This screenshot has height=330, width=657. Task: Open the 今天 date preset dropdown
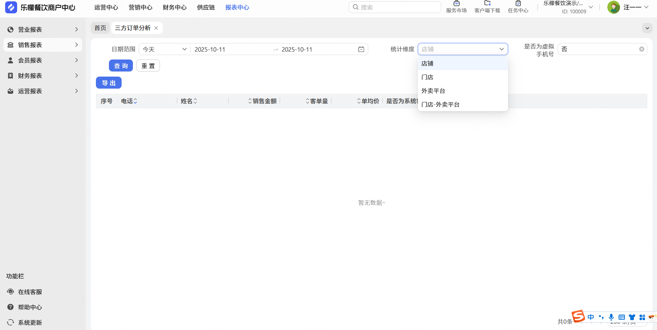click(164, 49)
